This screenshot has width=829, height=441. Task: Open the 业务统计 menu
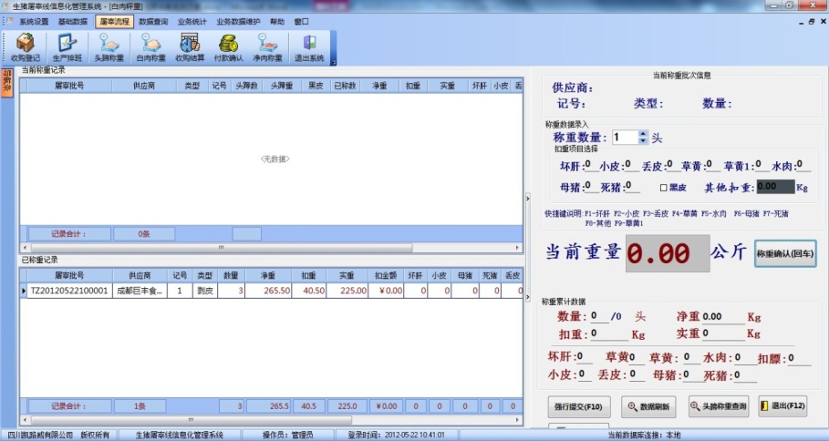(192, 22)
